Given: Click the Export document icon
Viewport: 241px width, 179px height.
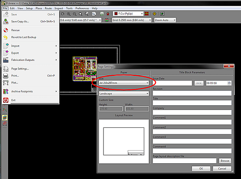Looking at the screenshot, I should point(6,53).
